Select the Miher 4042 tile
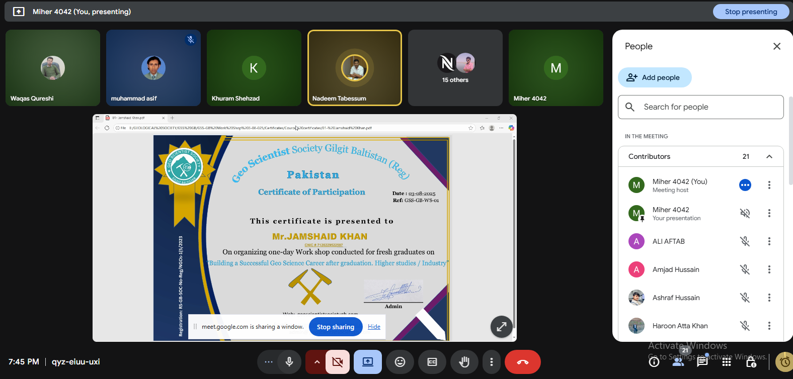Viewport: 793px width, 379px height. 556,68
